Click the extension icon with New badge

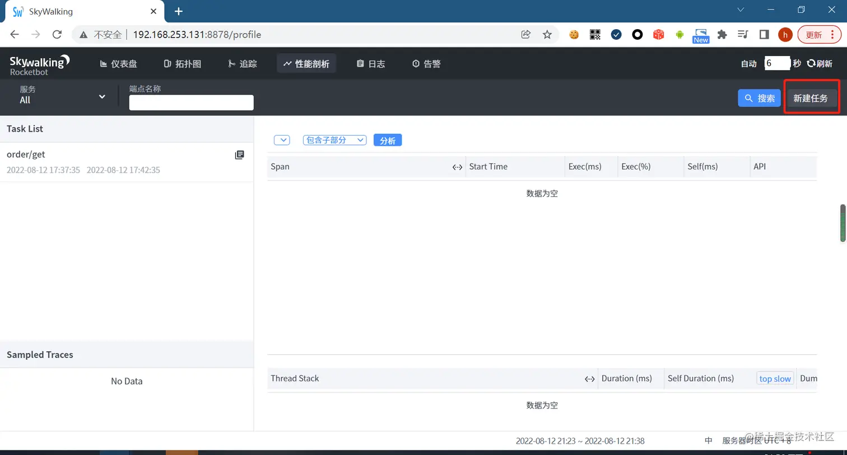coord(701,35)
